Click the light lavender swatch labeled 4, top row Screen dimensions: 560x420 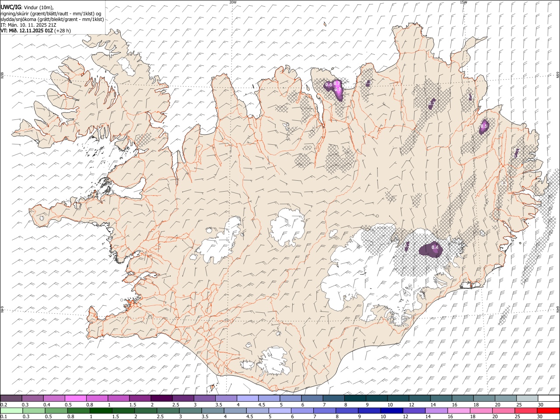[247, 399]
